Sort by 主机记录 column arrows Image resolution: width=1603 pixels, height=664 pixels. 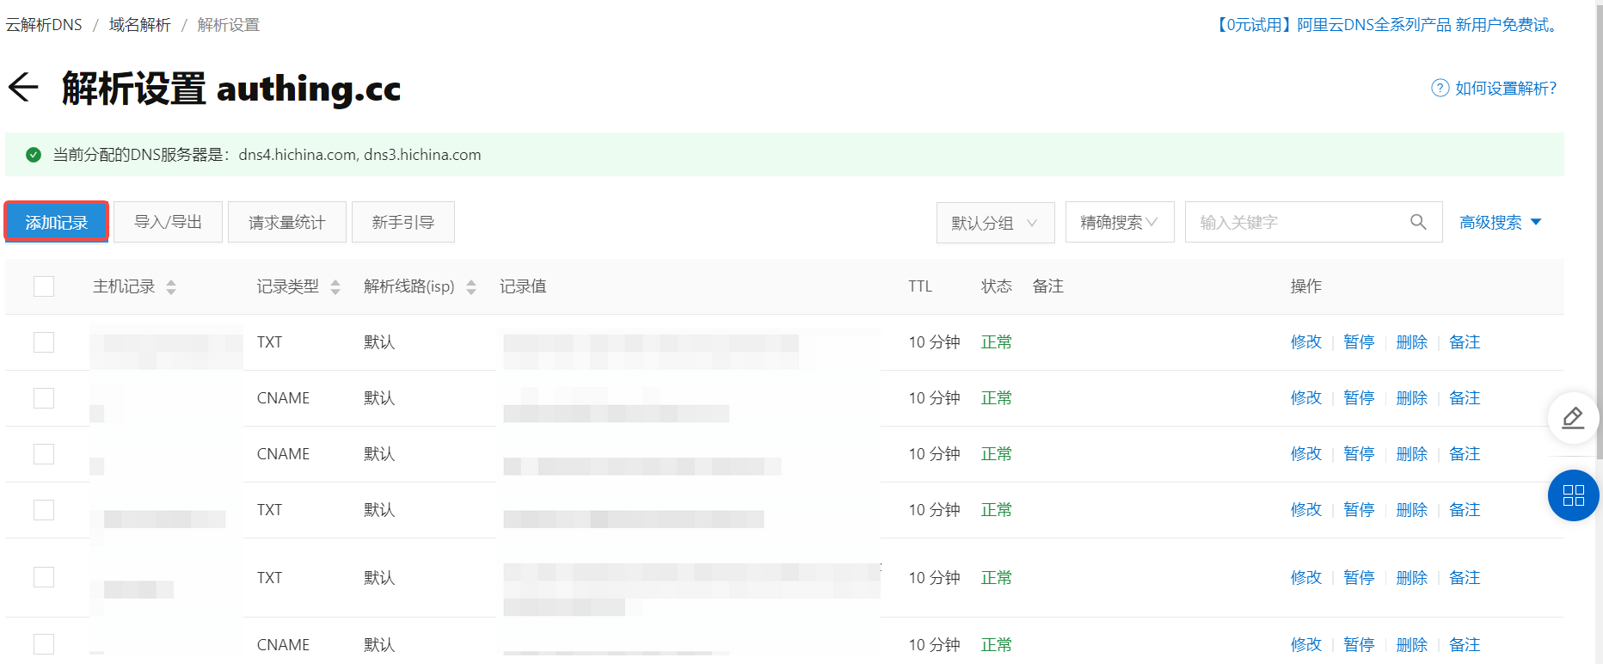171,287
